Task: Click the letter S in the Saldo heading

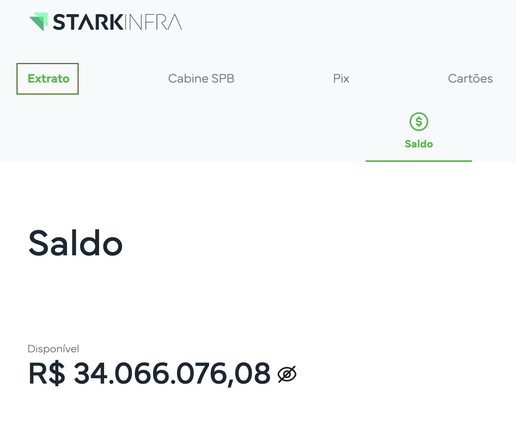Action: pyautogui.click(x=40, y=243)
